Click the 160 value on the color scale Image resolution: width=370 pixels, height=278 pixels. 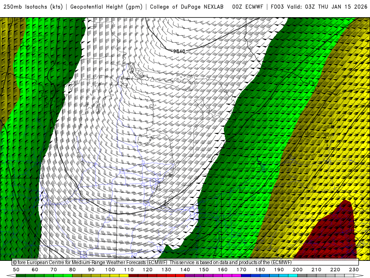(222, 270)
